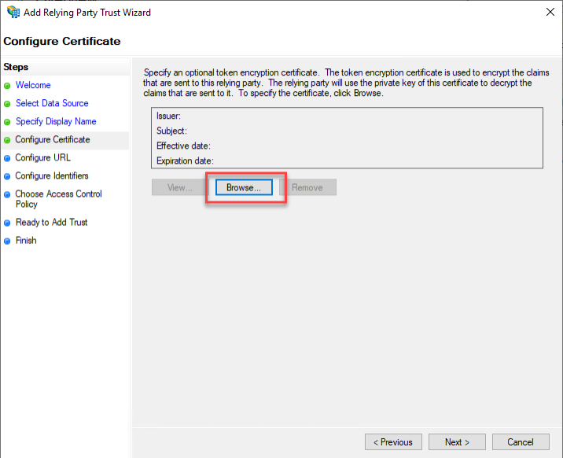Click blue bullet icon beside Ready to Add Trust
This screenshot has height=458, width=563.
click(x=7, y=223)
